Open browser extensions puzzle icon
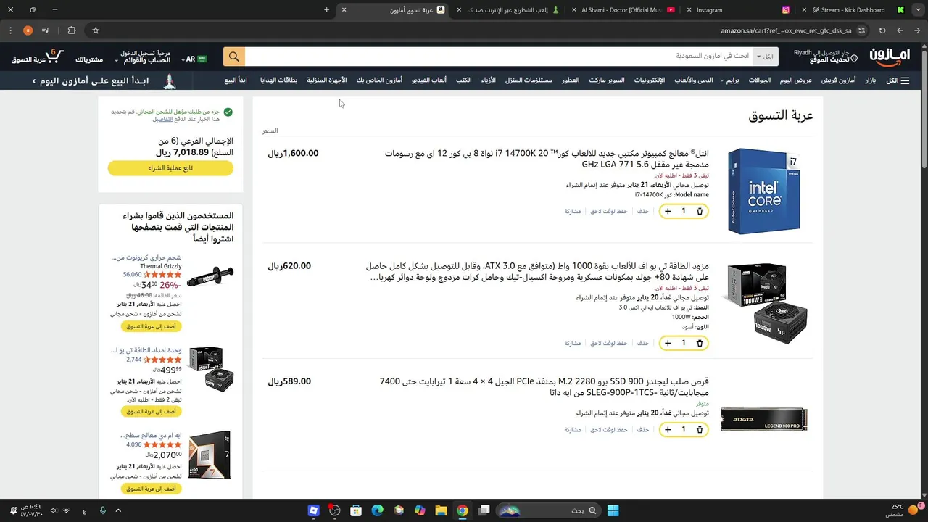 (x=71, y=30)
